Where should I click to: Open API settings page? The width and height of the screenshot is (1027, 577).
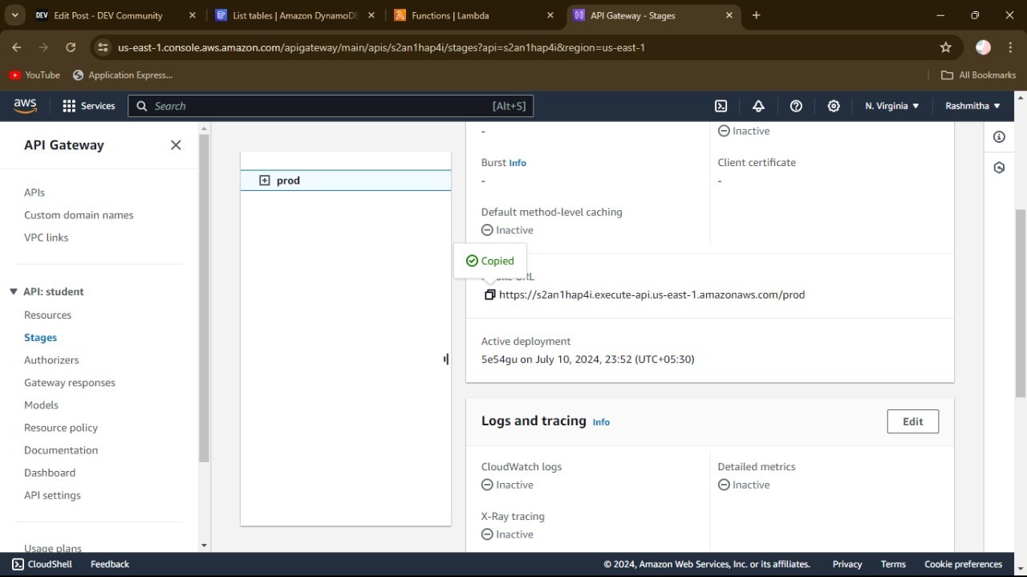point(52,495)
